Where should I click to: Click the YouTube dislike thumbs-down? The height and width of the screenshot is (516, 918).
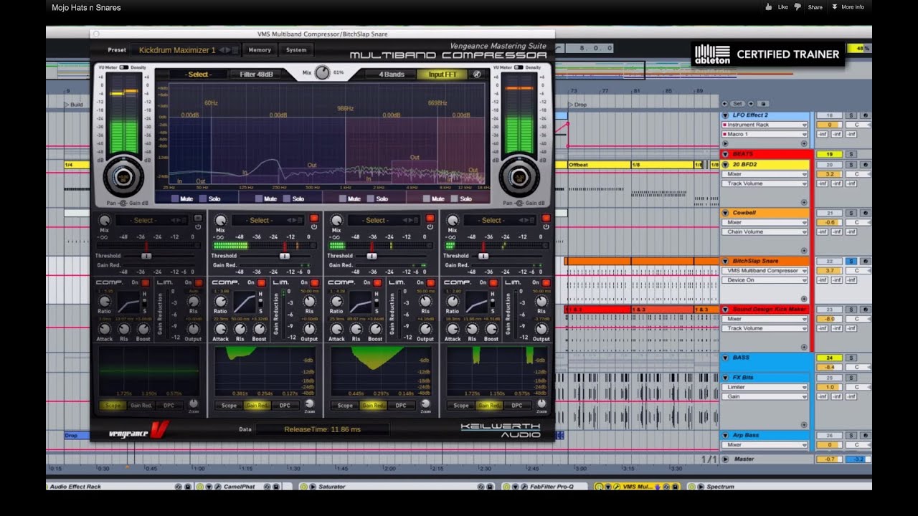pos(799,7)
